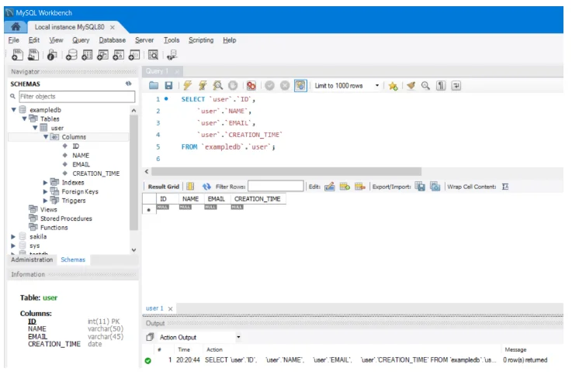Screen dimensions: 572x378
Task: Create a new SQL tab from the main toolbar
Action: [x=17, y=55]
